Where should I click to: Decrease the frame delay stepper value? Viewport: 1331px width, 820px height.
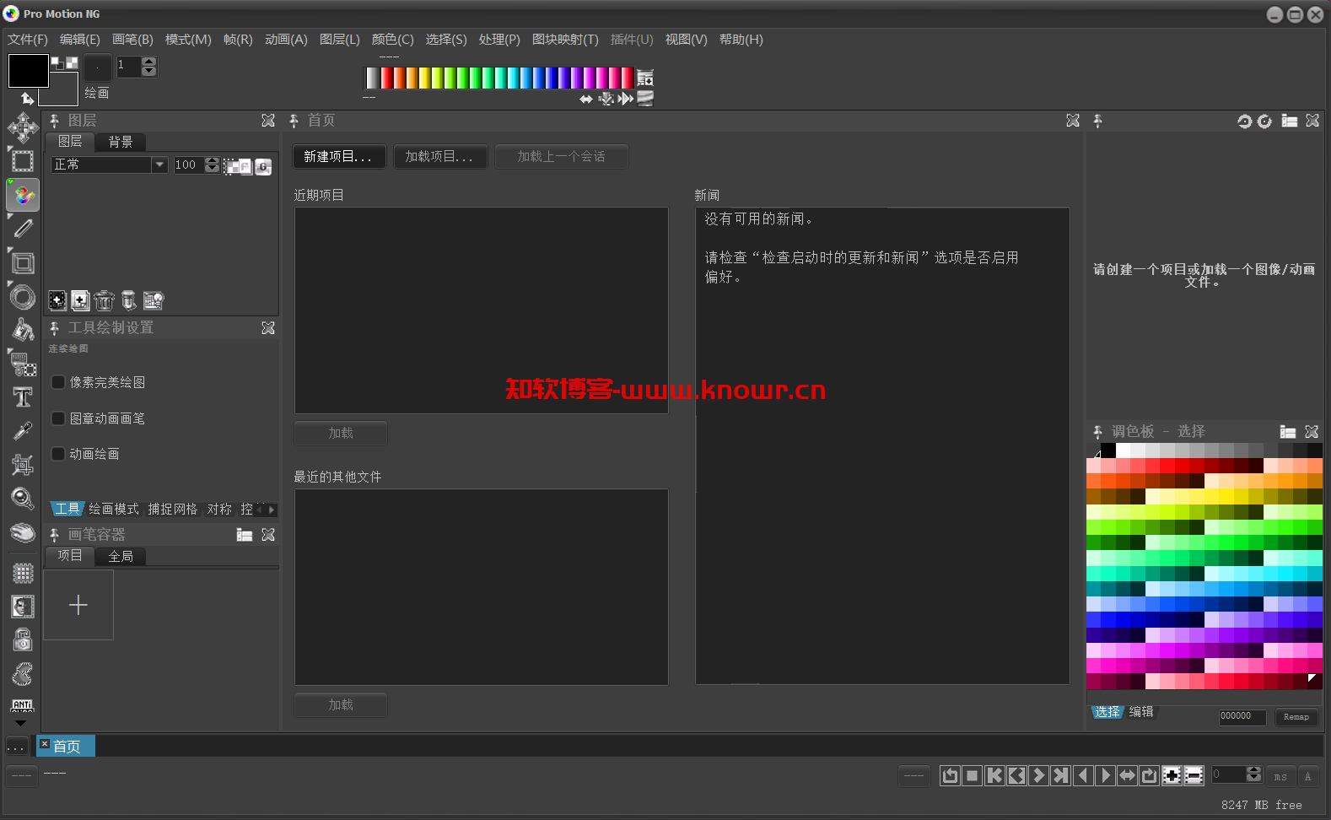[1253, 779]
